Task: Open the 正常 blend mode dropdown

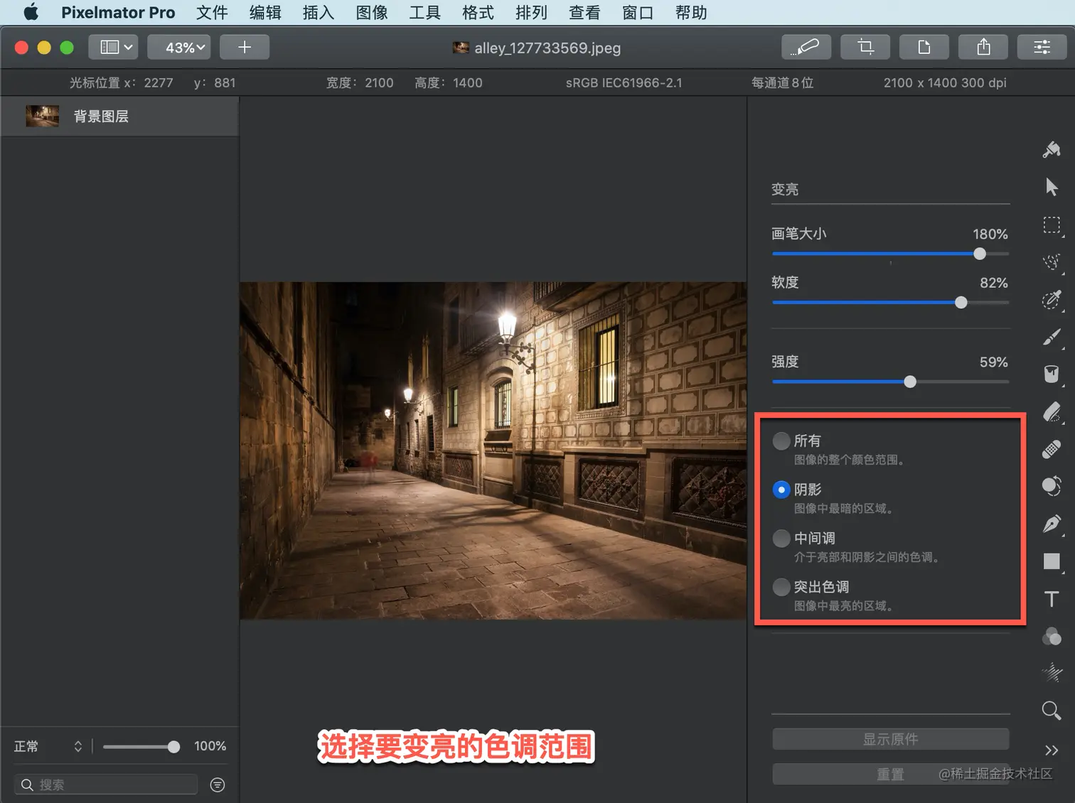Action: [x=48, y=746]
